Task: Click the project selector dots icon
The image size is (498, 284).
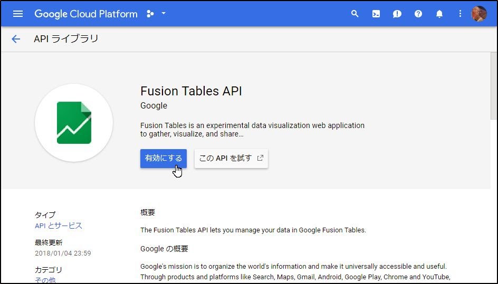Action: click(x=150, y=14)
